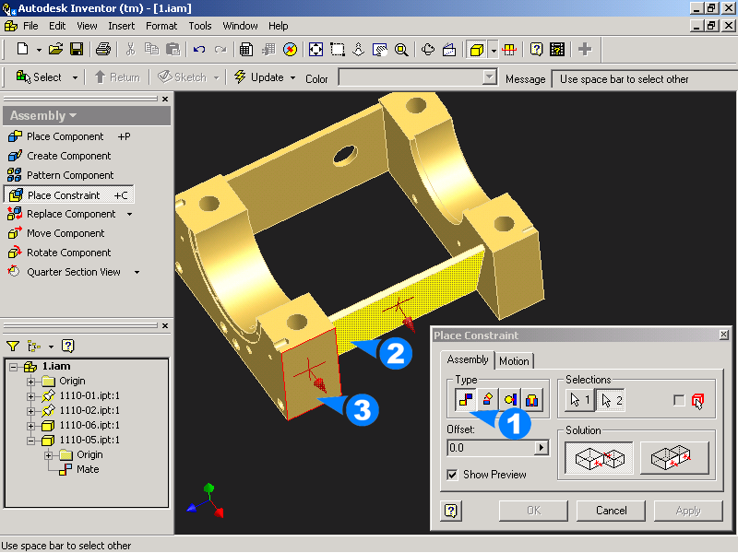Viewport: 738px width, 553px height.
Task: Open the Color dropdown list
Action: click(x=490, y=78)
